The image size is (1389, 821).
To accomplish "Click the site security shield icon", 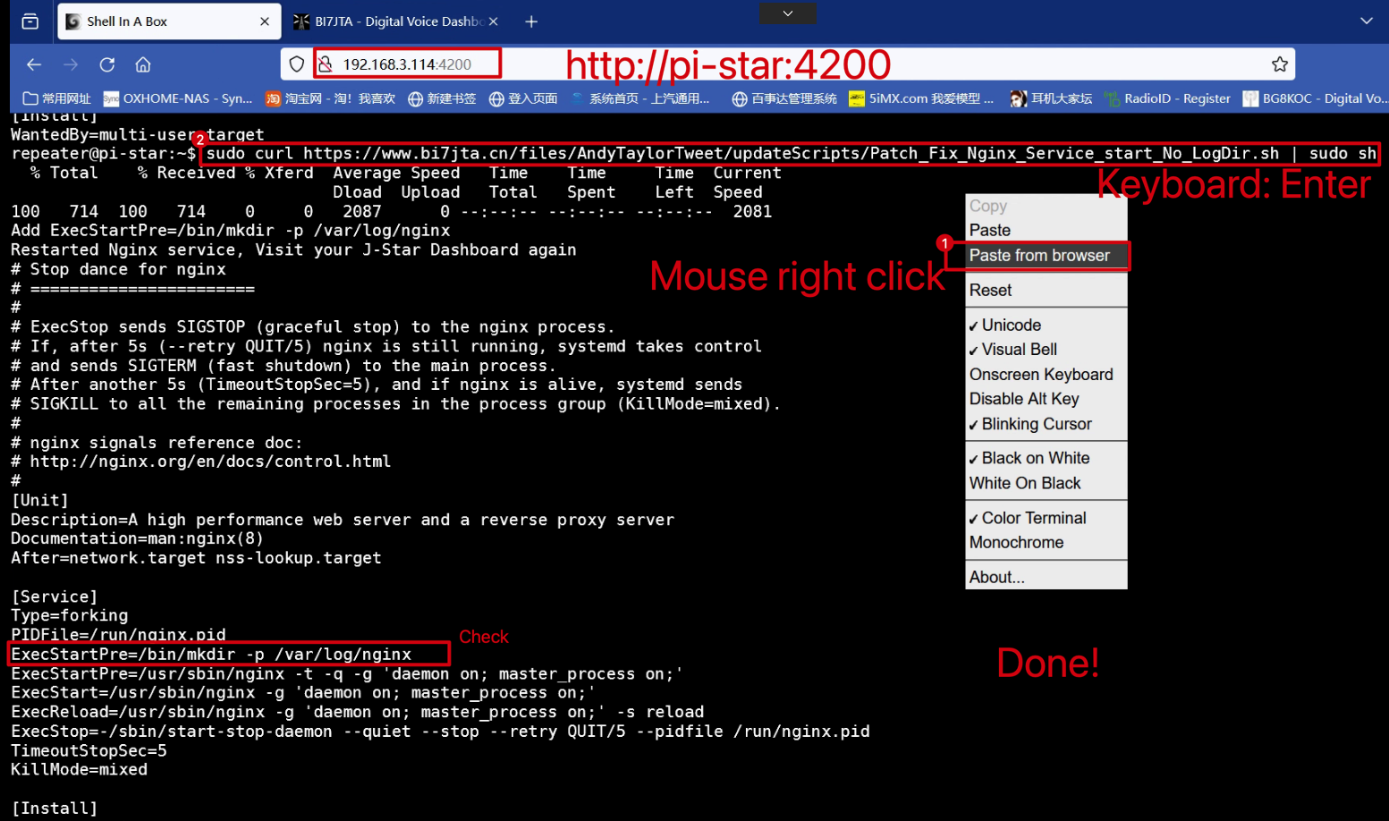I will coord(296,63).
